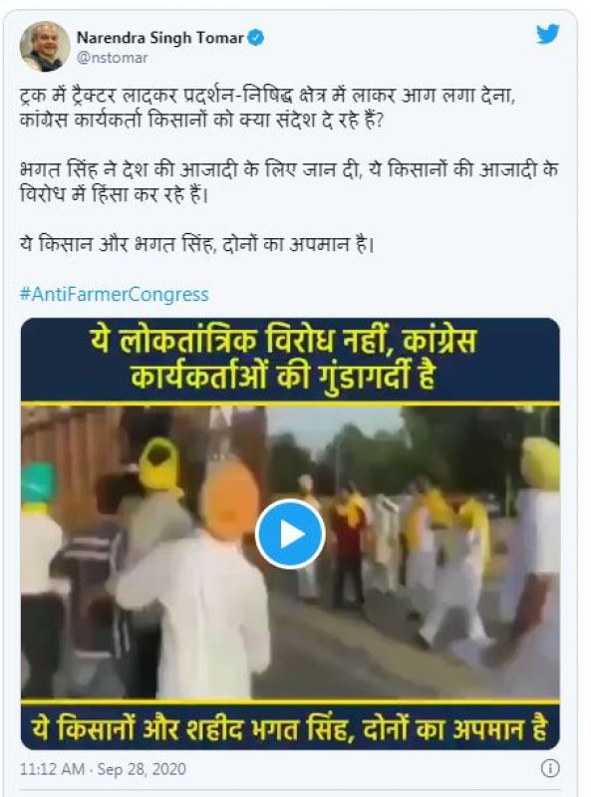The height and width of the screenshot is (797, 591).
Task: Play the embedded tweet video
Action: point(290,534)
